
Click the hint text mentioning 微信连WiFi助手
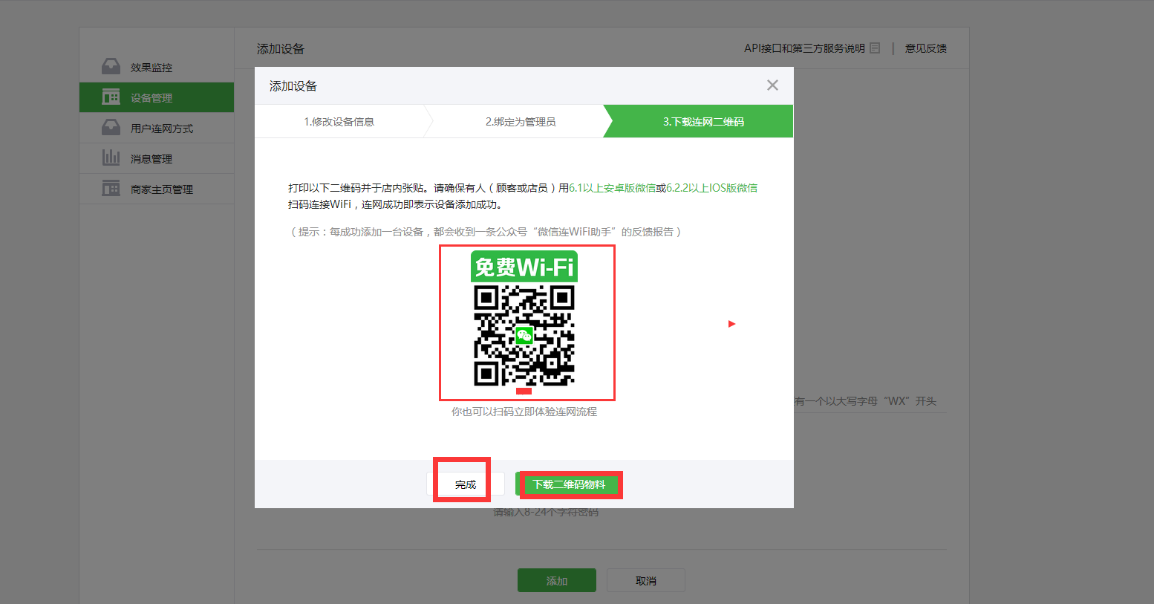coord(485,232)
